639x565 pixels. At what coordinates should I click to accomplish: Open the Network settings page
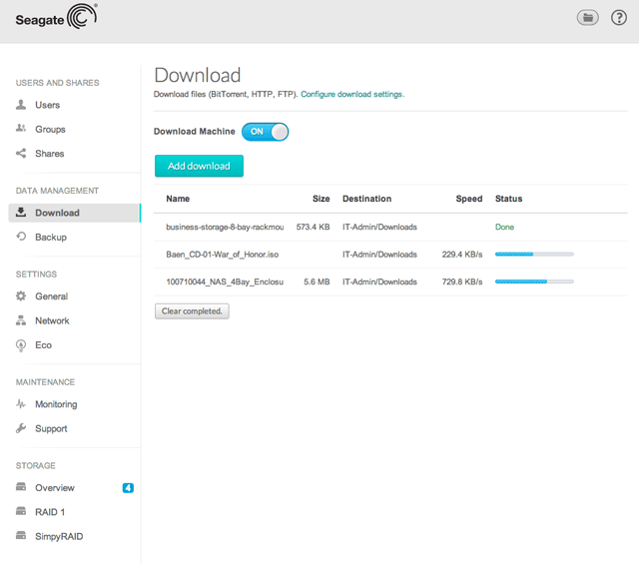pyautogui.click(x=52, y=320)
